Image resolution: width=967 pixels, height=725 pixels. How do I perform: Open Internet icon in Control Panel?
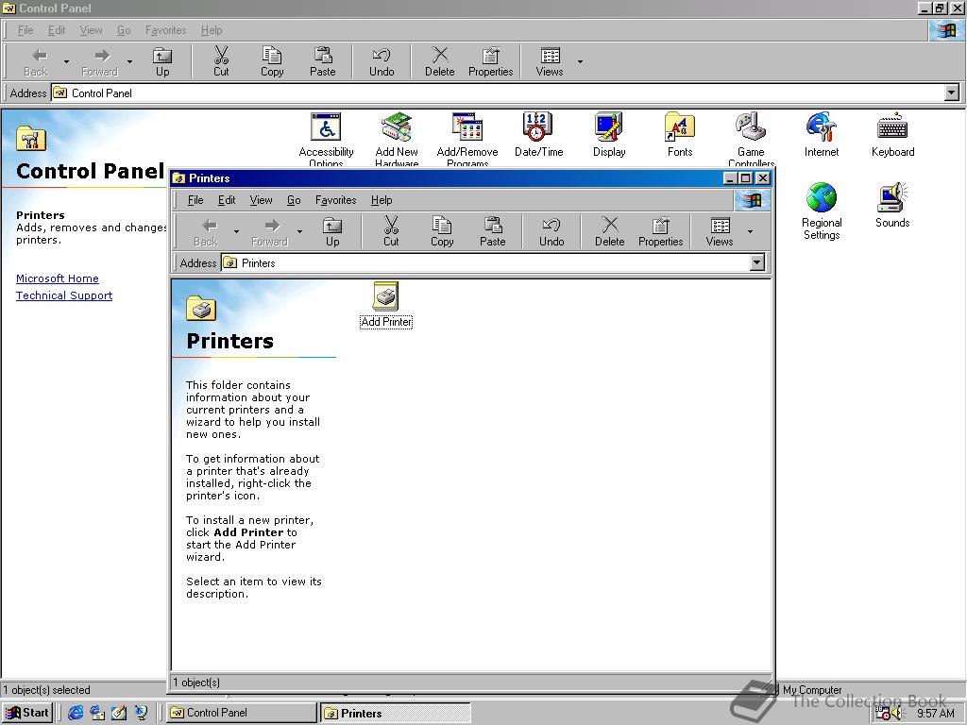tap(822, 135)
